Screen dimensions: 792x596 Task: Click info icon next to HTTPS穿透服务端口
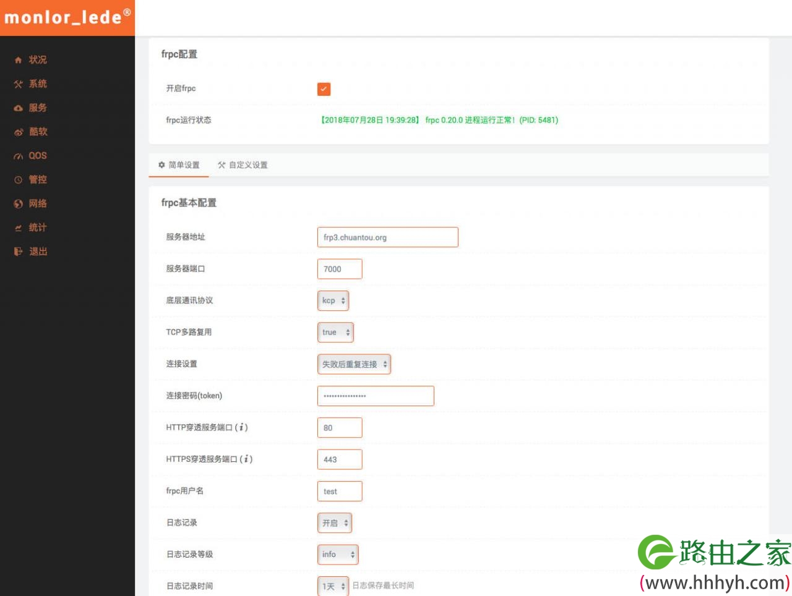246,459
